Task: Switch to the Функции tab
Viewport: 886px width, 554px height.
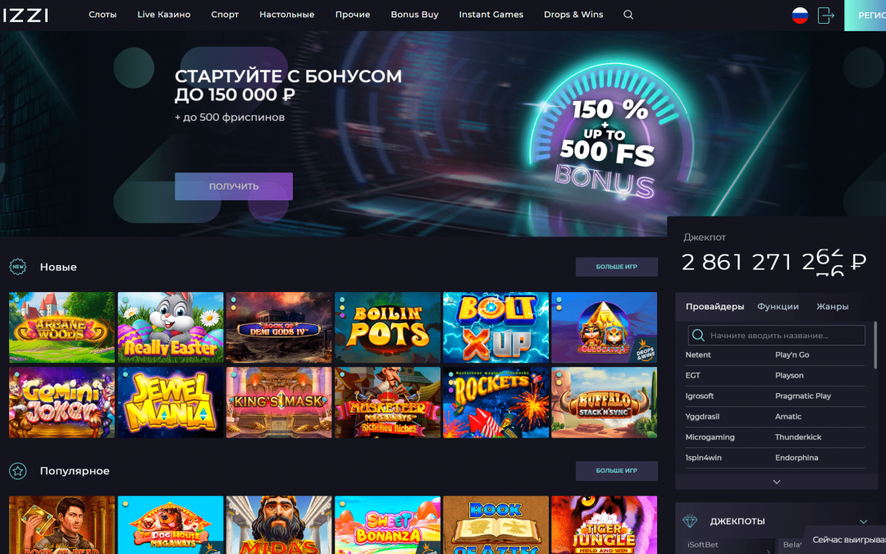Action: pos(778,306)
